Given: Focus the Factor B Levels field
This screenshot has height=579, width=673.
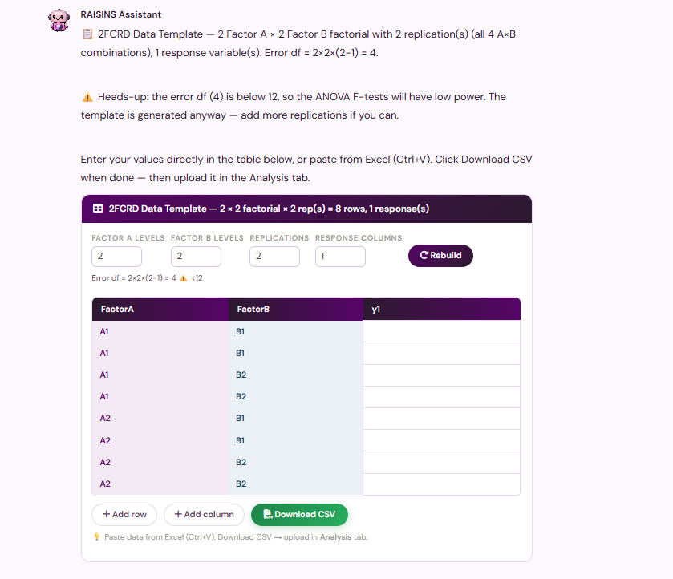Looking at the screenshot, I should 197,257.
